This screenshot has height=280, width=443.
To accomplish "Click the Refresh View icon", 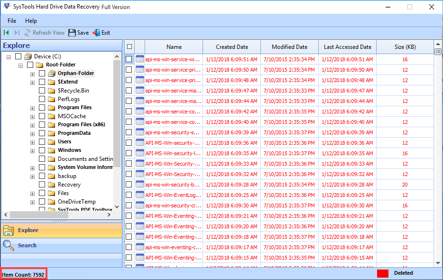I will point(28,33).
